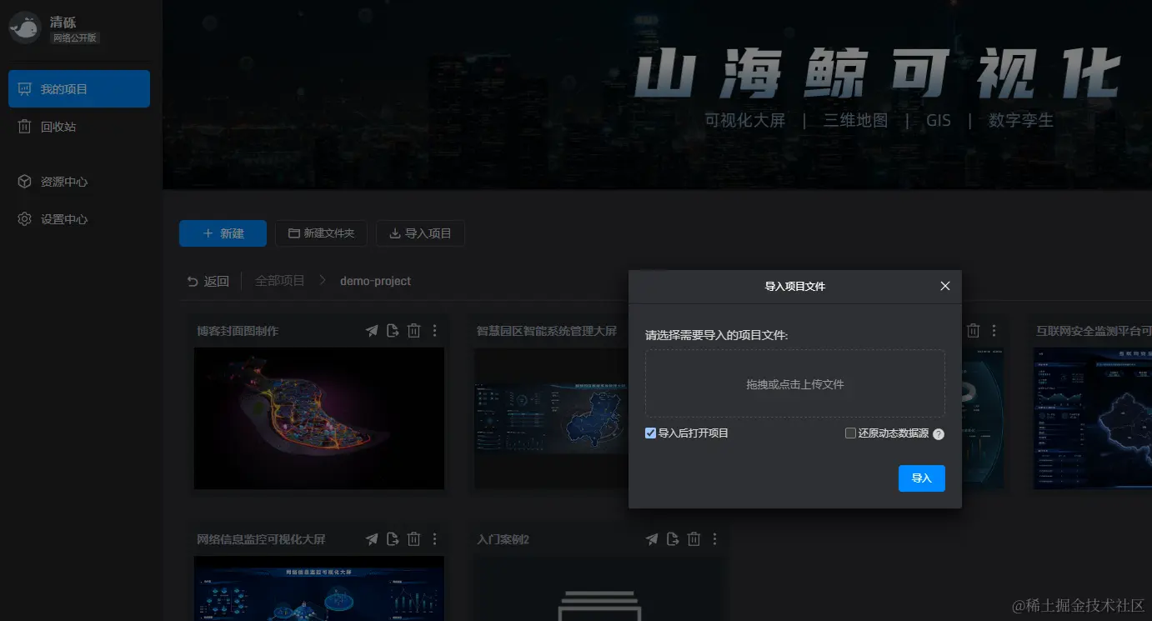Click the 网络公开版 badge

(x=74, y=38)
